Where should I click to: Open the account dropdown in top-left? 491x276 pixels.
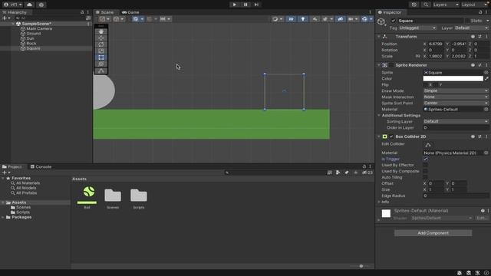point(12,5)
